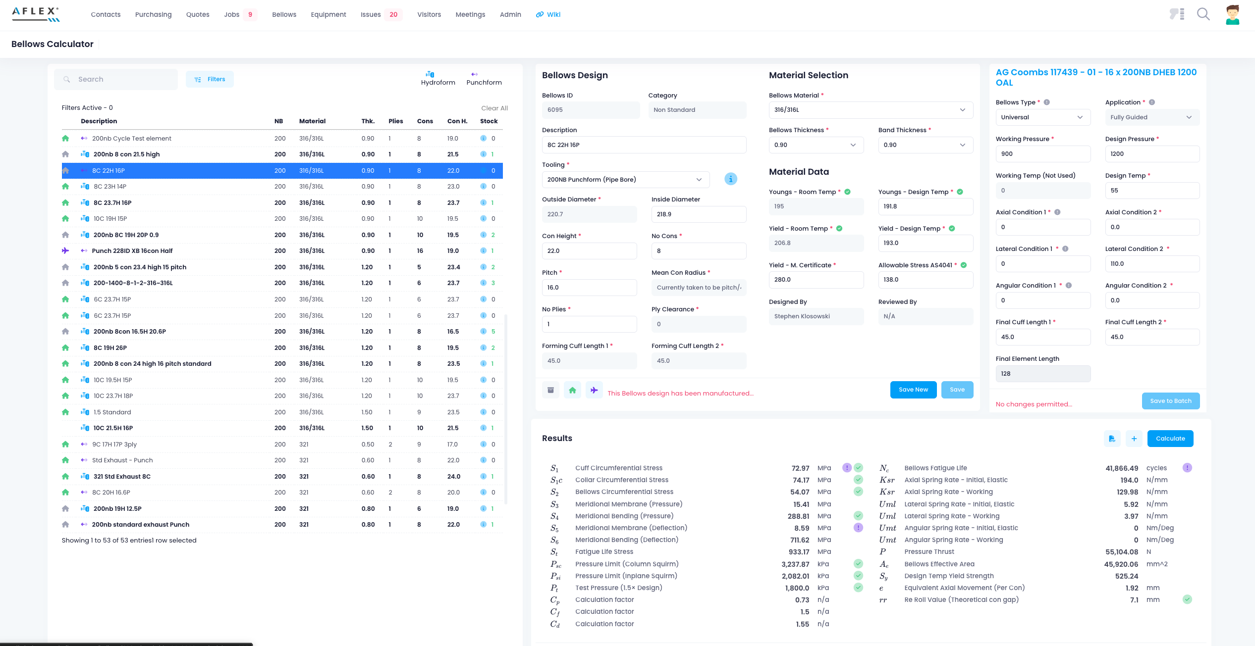The width and height of the screenshot is (1255, 646).
Task: Open AG Coombs 117439 job title link
Action: point(1096,78)
